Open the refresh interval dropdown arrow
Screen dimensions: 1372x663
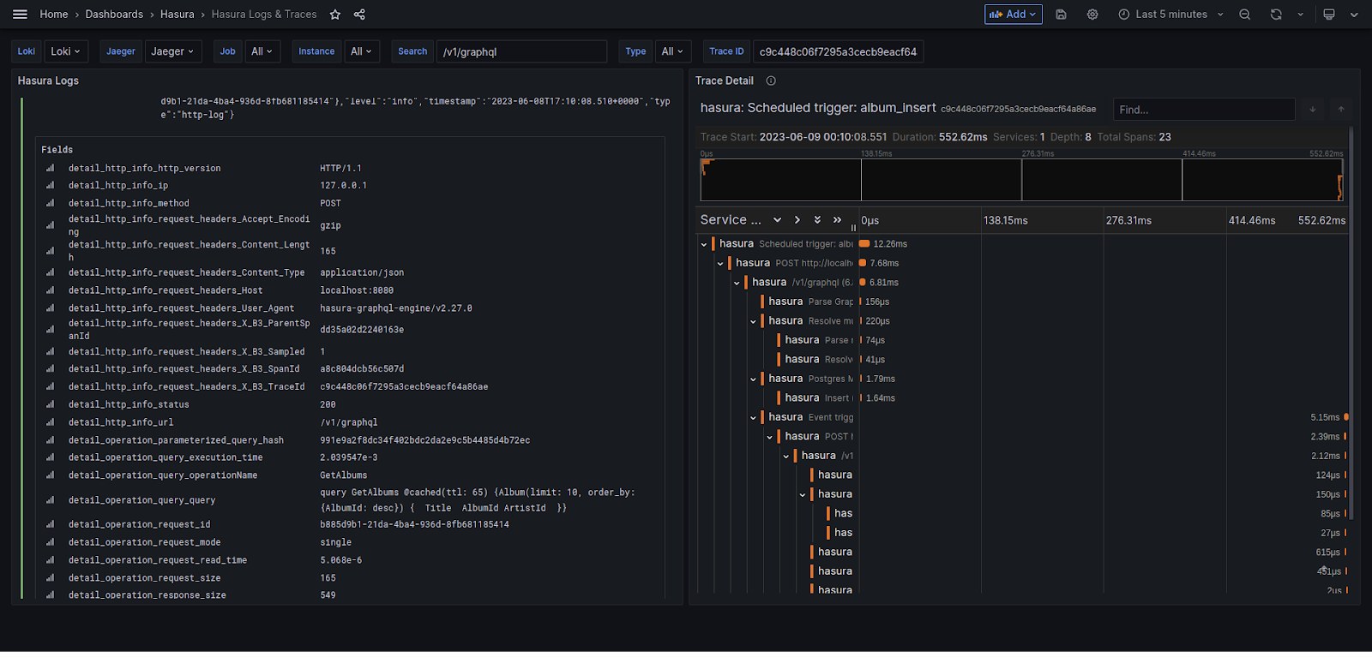[x=1301, y=15]
